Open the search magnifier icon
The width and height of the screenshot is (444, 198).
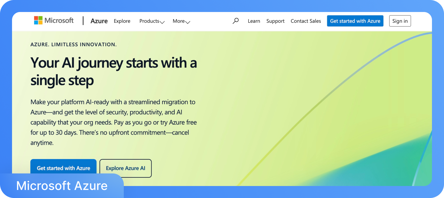[x=236, y=21]
